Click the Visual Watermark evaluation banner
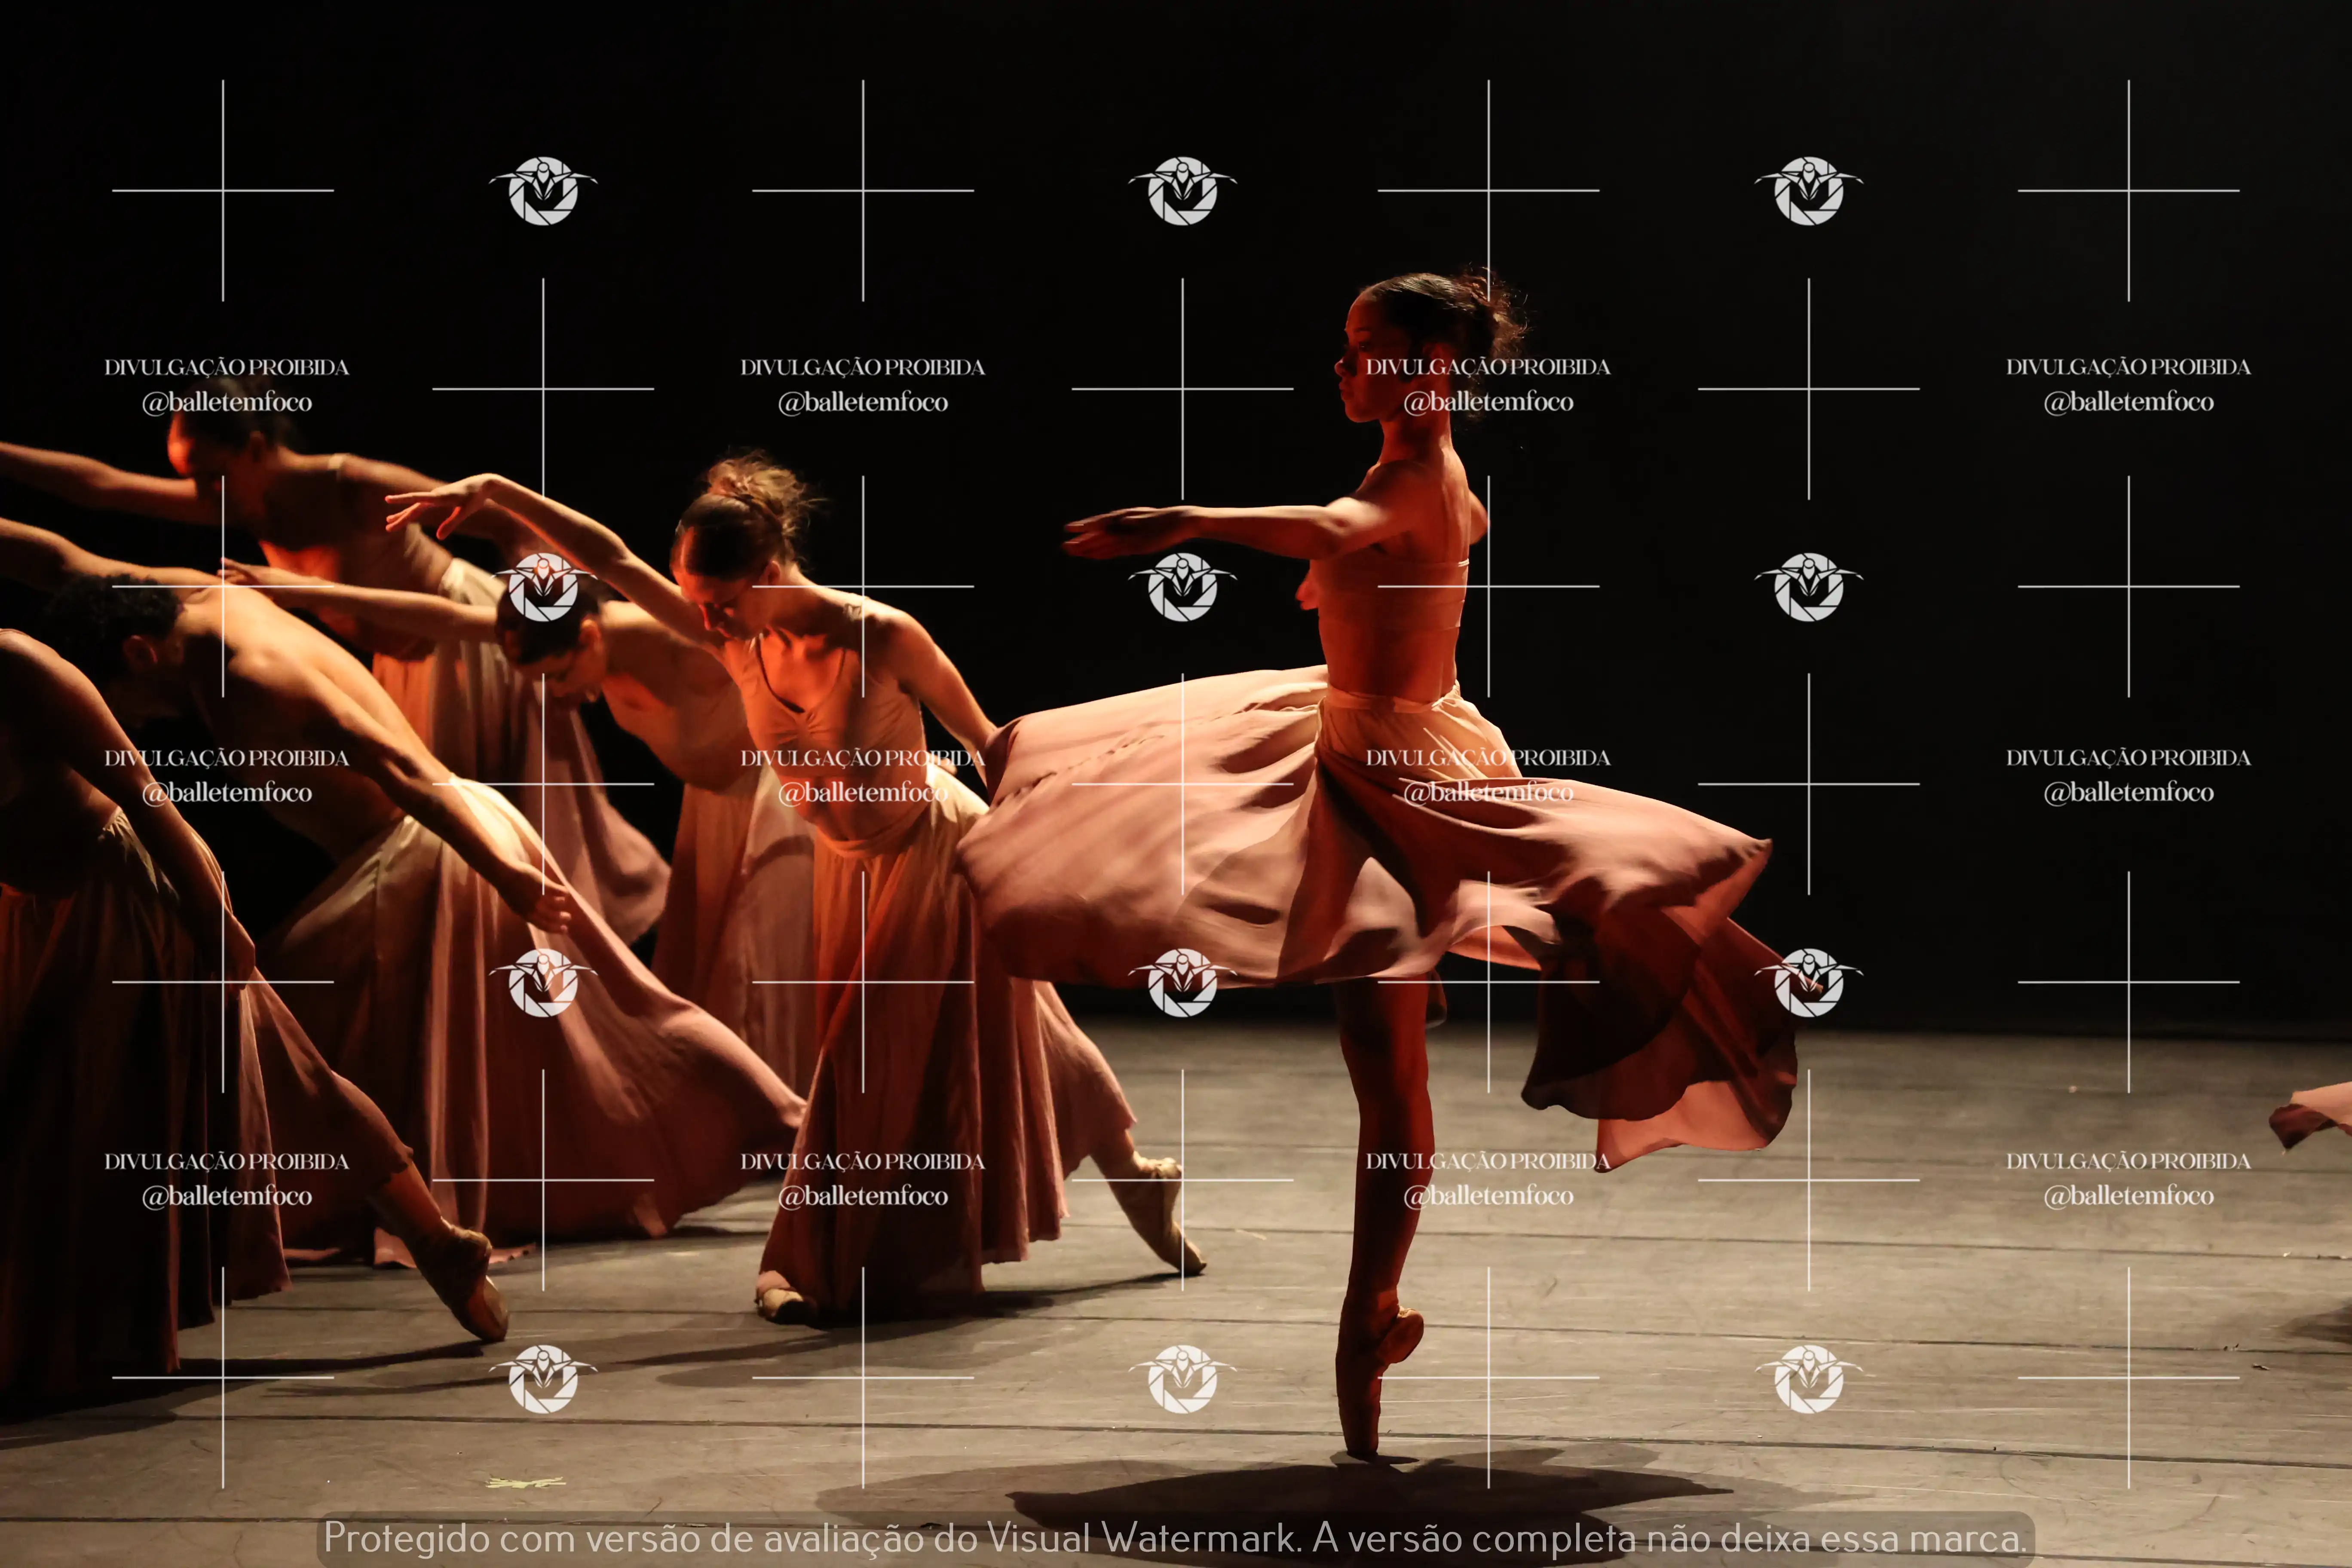 click(x=1175, y=1537)
